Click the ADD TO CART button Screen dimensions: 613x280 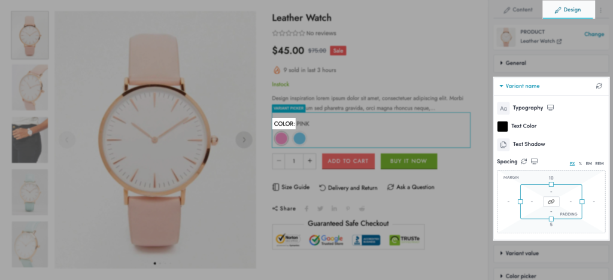pos(348,162)
